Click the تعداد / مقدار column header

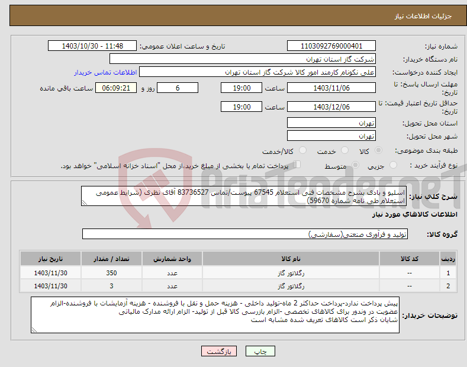coord(111,259)
